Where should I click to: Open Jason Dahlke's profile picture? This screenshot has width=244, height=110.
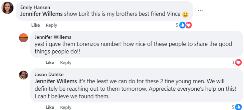coord(23,75)
